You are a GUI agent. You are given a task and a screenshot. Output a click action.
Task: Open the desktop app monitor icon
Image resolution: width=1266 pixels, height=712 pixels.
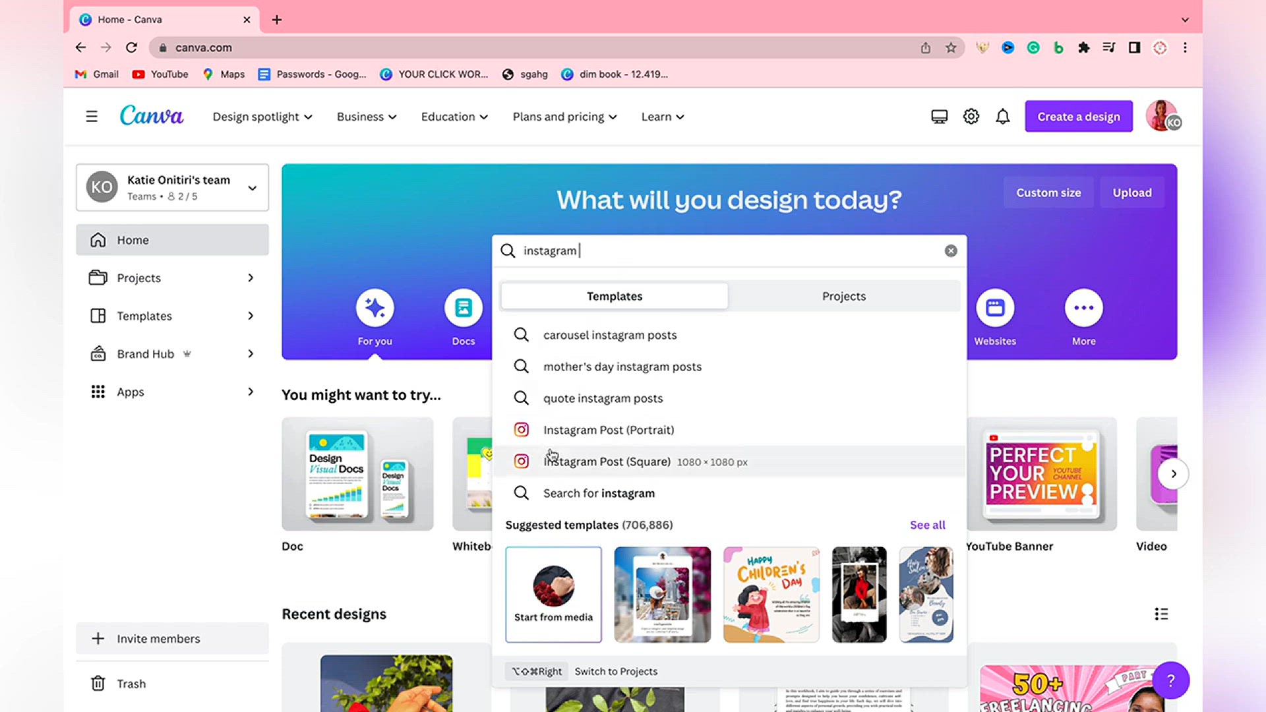coord(939,117)
